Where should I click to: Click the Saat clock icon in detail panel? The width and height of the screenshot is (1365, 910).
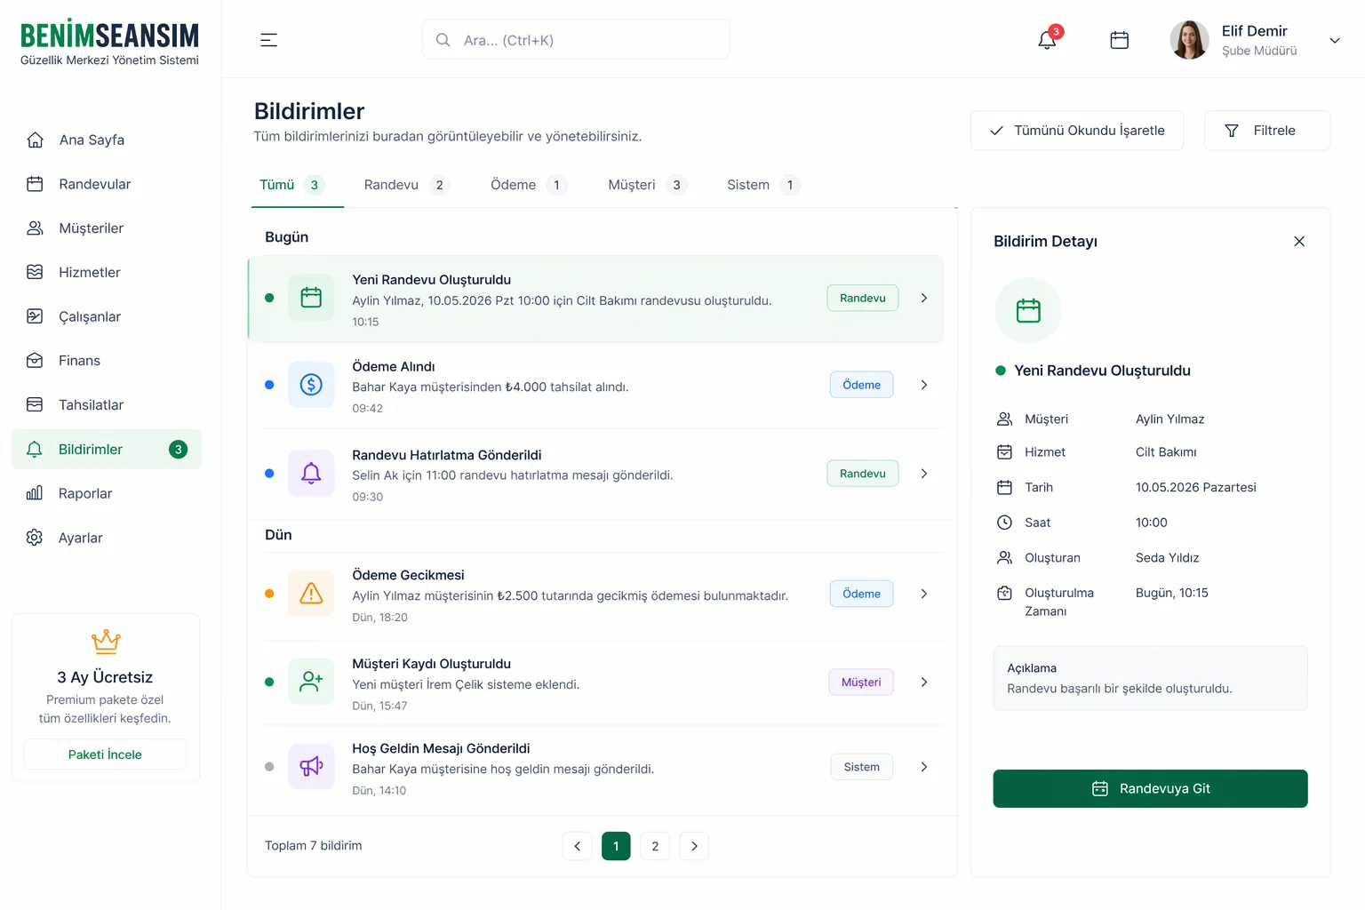point(1005,523)
